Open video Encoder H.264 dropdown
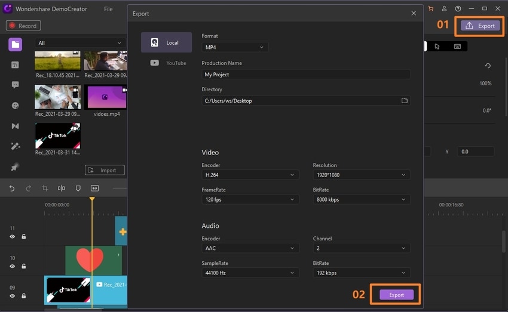The image size is (508, 312). tap(250, 175)
